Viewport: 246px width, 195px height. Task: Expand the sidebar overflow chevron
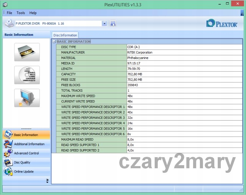(x=47, y=181)
